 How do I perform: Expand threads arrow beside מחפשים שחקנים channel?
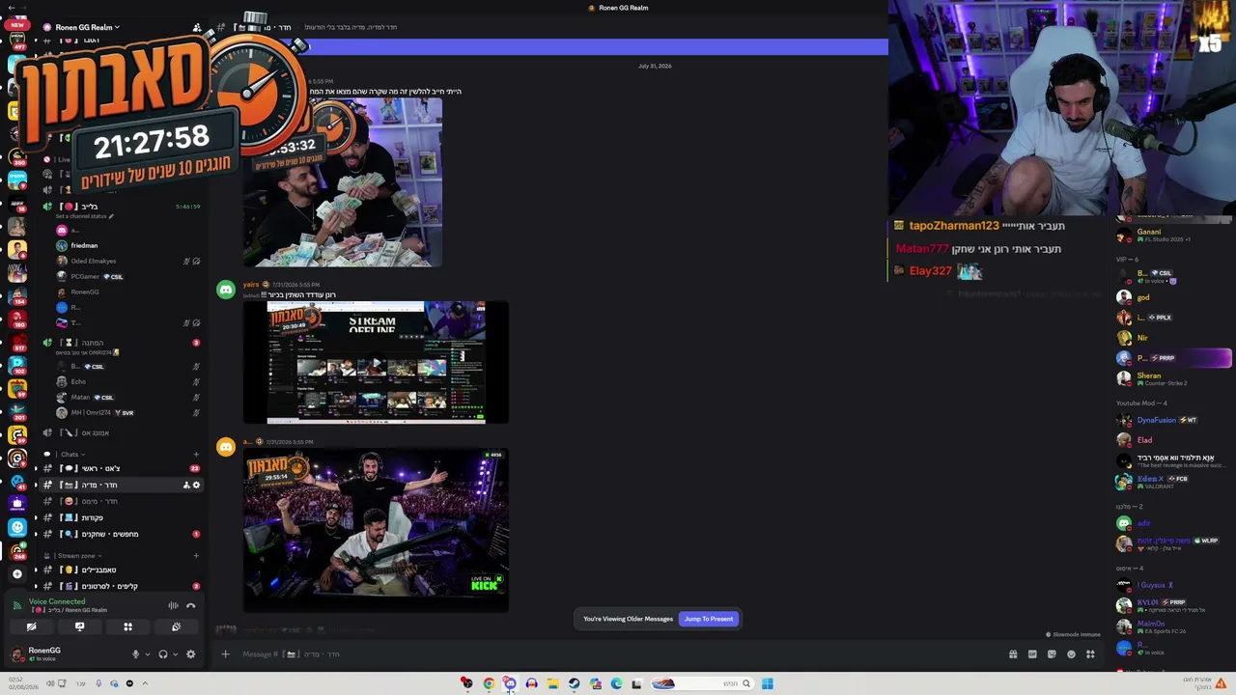36,535
